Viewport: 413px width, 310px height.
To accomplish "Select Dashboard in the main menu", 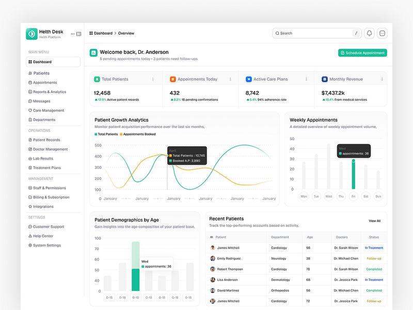I will click(x=53, y=62).
